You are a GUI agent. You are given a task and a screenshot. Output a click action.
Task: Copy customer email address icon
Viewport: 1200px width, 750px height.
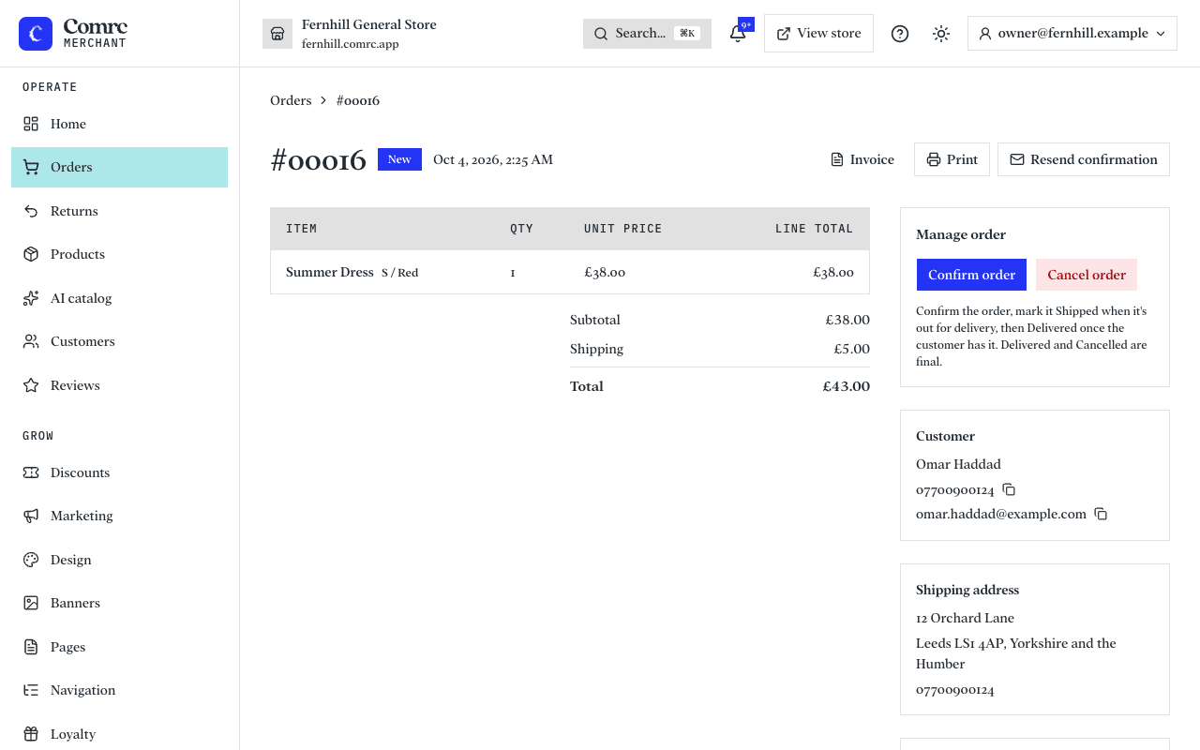tap(1101, 514)
